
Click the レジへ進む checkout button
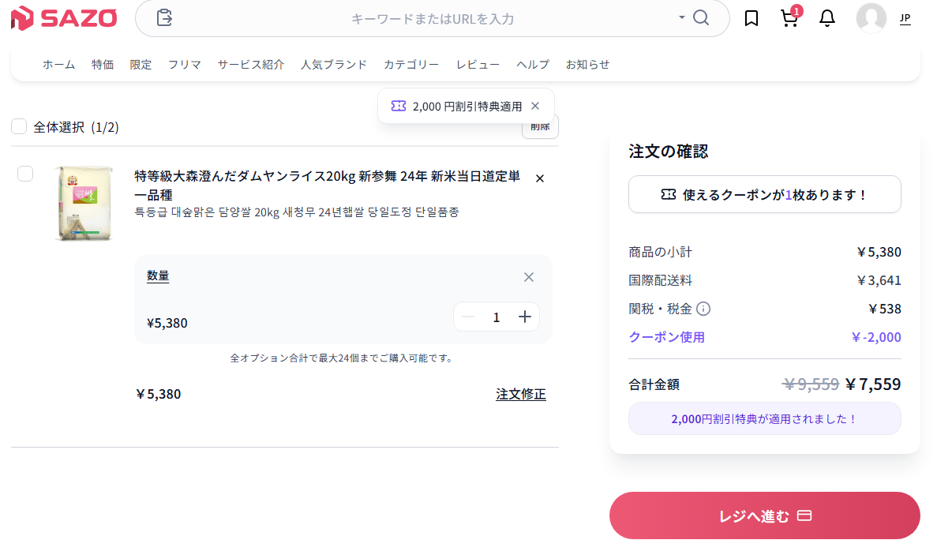764,515
